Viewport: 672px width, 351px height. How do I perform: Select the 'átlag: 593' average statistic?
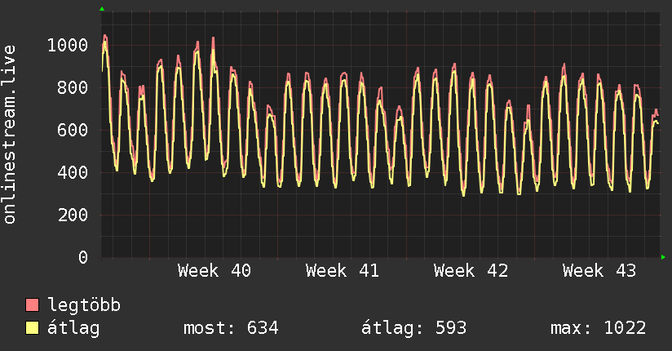(x=413, y=328)
